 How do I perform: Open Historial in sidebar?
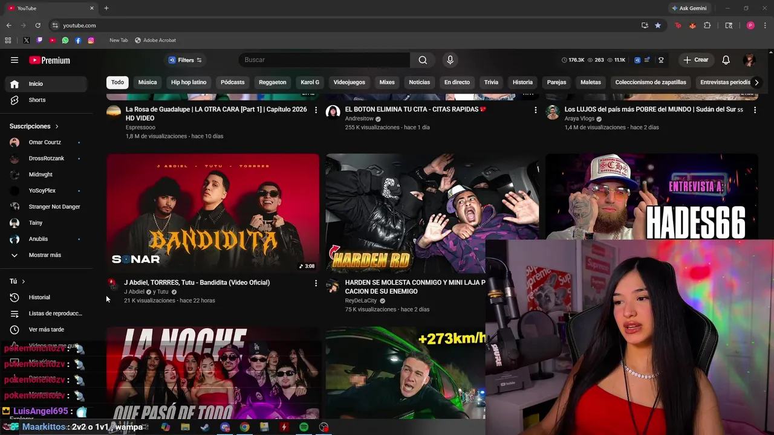46,297
